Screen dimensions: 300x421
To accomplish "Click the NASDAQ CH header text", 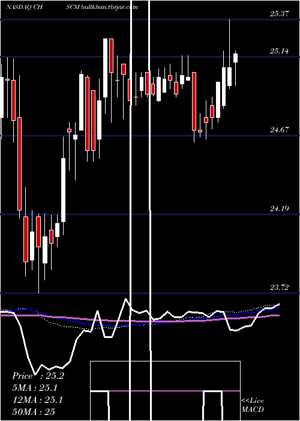I will click(x=25, y=7).
